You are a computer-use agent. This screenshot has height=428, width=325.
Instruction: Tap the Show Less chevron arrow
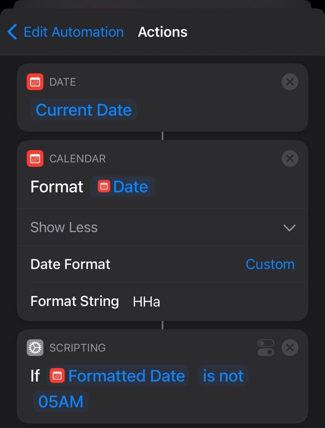[x=289, y=228]
